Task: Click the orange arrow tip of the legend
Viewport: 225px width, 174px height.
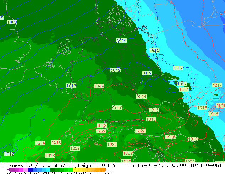Action: [106, 169]
